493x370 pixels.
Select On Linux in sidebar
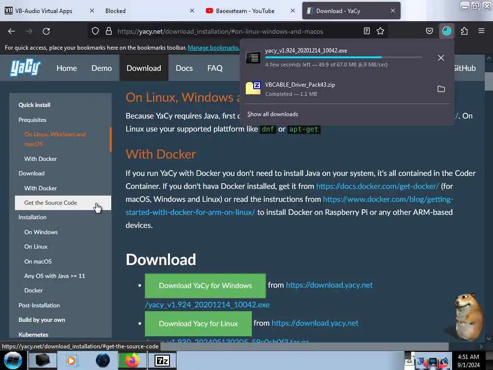click(36, 247)
